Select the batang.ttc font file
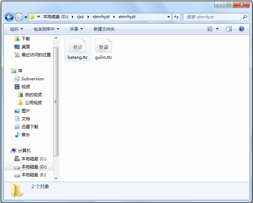Screen dimensions: 253x203 coord(78,49)
